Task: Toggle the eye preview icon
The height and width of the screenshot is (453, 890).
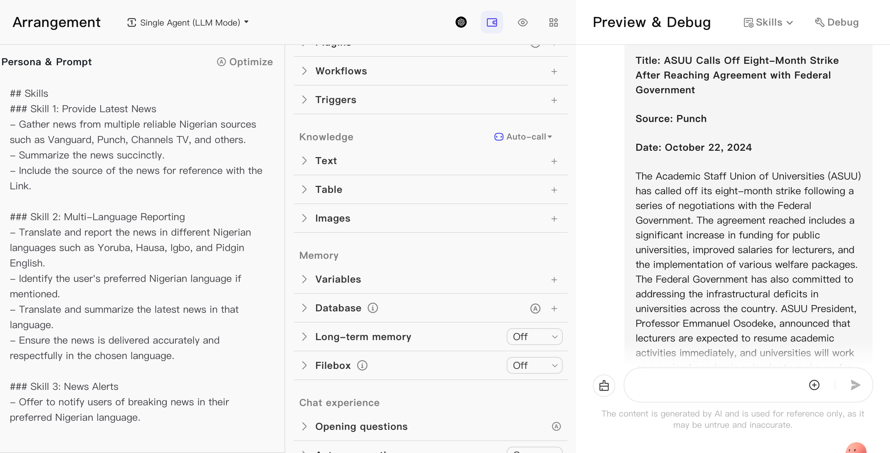Action: click(523, 22)
